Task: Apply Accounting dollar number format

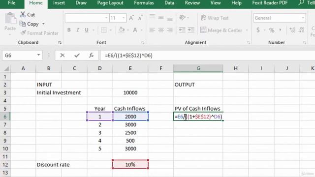Action: click(258, 30)
